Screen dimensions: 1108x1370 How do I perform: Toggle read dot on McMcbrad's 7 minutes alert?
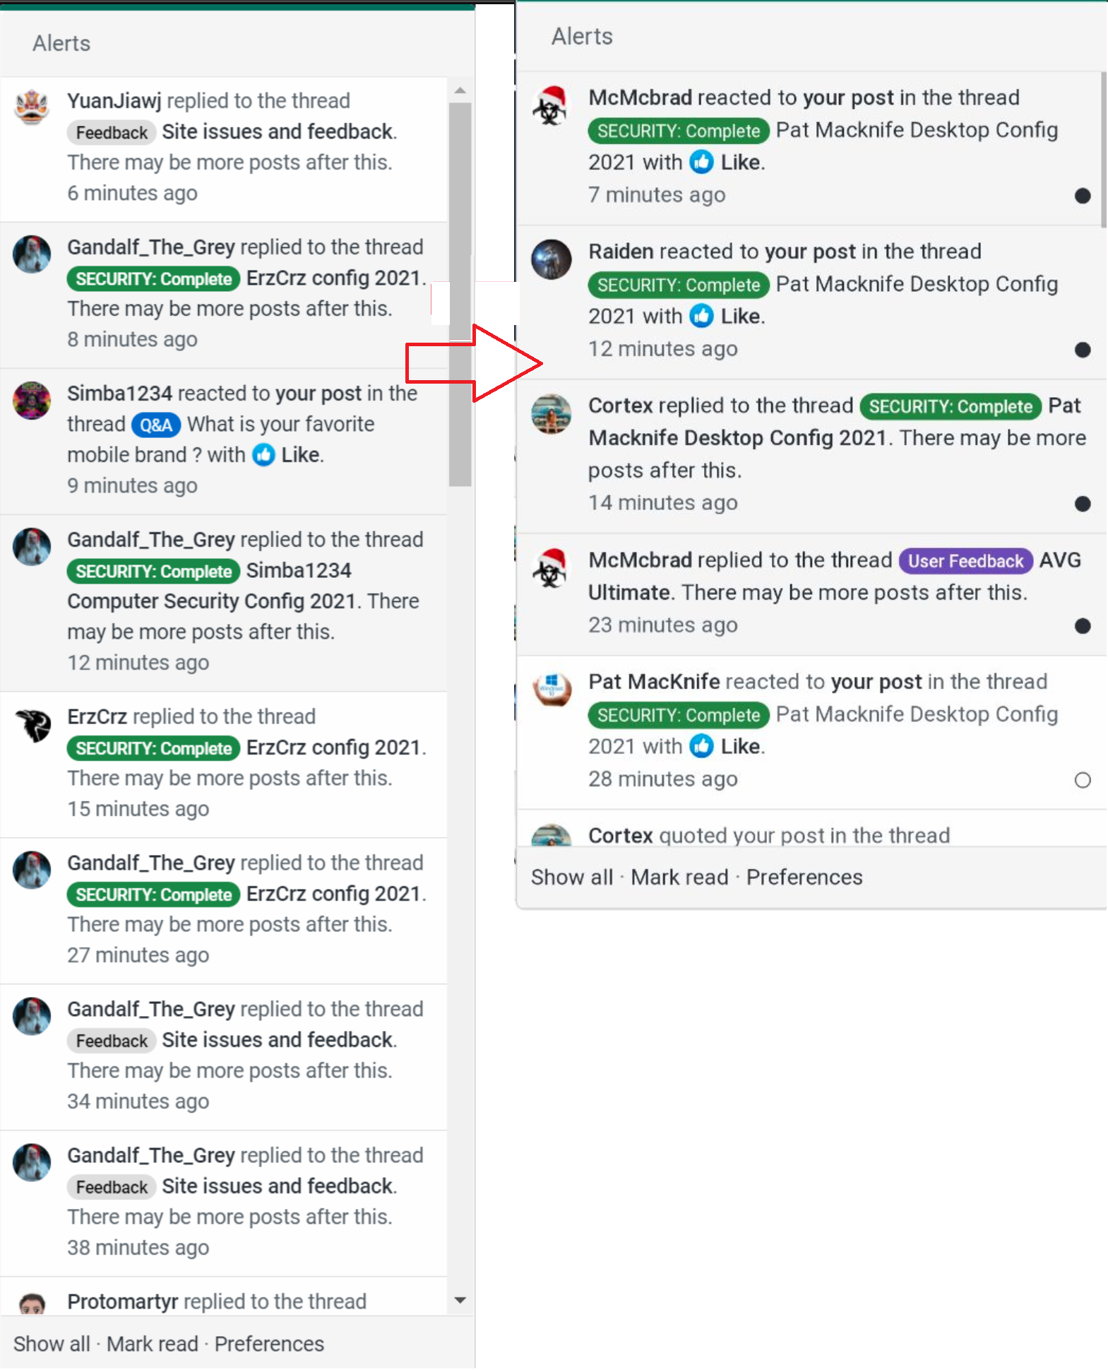point(1082,196)
